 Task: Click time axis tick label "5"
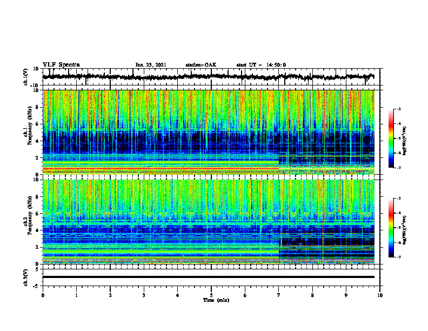pos(211,295)
